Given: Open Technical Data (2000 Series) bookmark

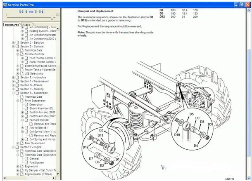Looking at the screenshot, I should (x=40, y=151).
